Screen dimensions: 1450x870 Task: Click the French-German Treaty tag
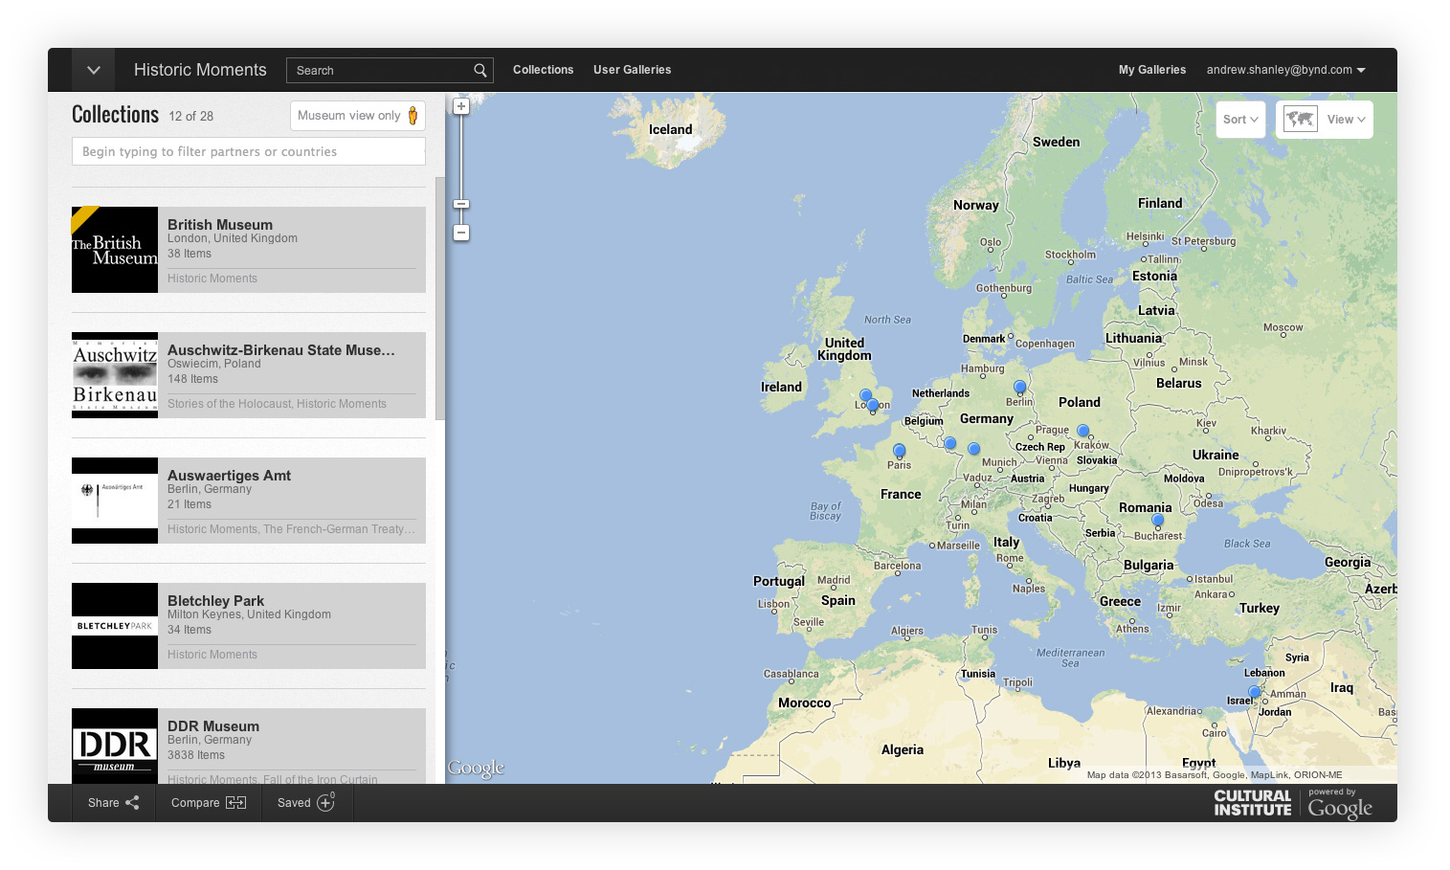point(339,529)
